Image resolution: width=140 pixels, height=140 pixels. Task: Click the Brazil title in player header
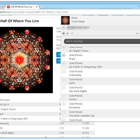pyautogui.click(x=74, y=18)
